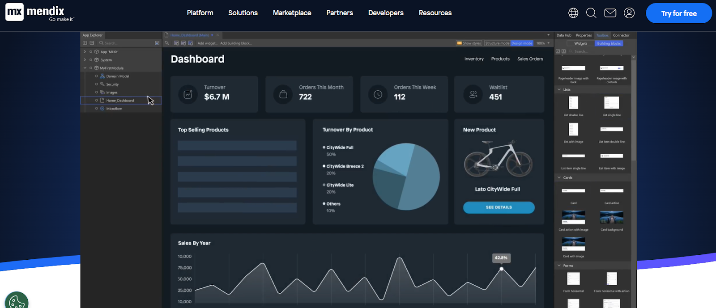
Task: Click the 42.8% chart data point
Action: point(501,269)
